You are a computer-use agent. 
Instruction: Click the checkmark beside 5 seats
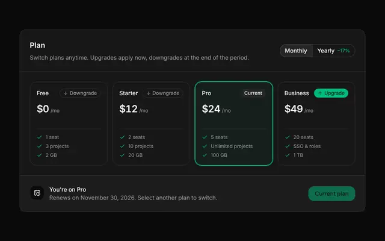pos(205,137)
